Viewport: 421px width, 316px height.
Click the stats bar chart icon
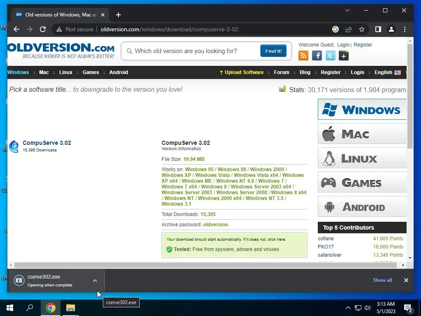[x=282, y=89]
